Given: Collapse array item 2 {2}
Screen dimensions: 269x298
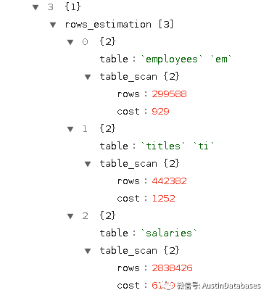Looking at the screenshot, I should [70, 216].
